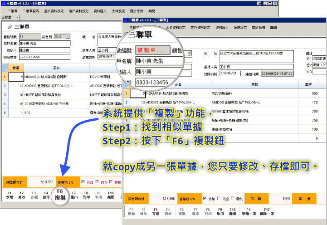327x225 pixels.
Task: Click the 備註 行3 empty field in front window
Action: click(x=319, y=72)
